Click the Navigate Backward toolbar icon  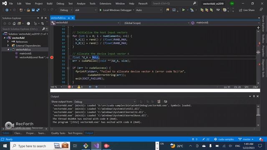7,10
